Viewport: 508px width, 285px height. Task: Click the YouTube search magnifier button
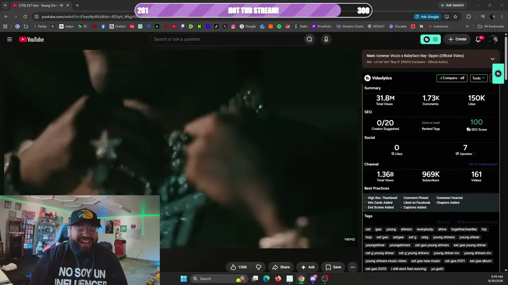coord(310,39)
